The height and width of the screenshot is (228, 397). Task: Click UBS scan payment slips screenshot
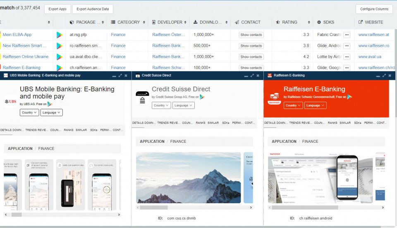pos(71,185)
